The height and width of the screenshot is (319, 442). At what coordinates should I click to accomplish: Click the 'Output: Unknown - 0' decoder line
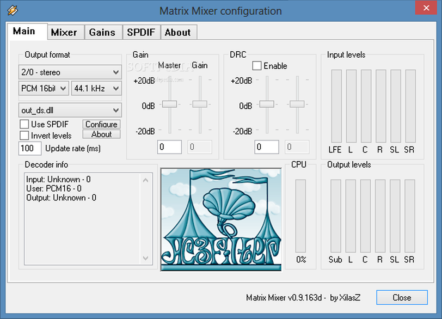[61, 198]
